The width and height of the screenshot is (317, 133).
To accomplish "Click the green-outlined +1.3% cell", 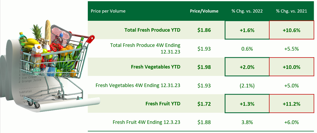I will pos(247,104).
